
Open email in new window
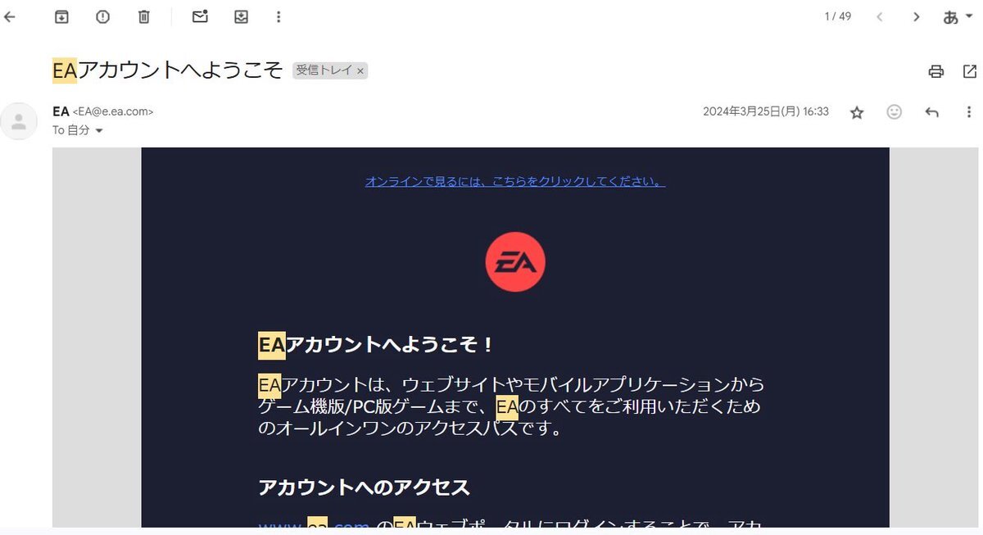tap(969, 71)
